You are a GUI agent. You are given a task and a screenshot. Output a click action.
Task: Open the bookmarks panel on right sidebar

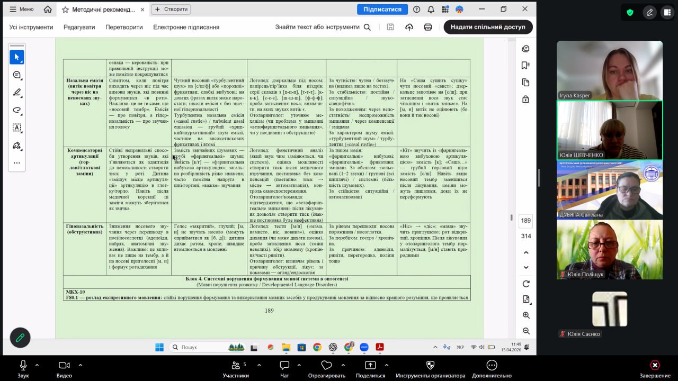tap(525, 66)
